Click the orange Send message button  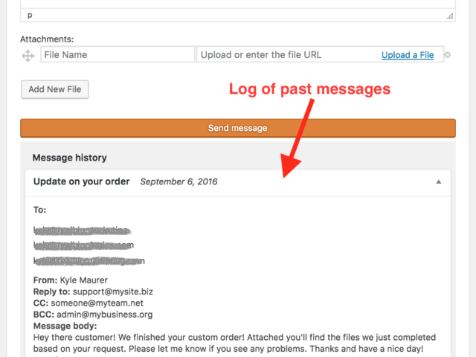238,128
